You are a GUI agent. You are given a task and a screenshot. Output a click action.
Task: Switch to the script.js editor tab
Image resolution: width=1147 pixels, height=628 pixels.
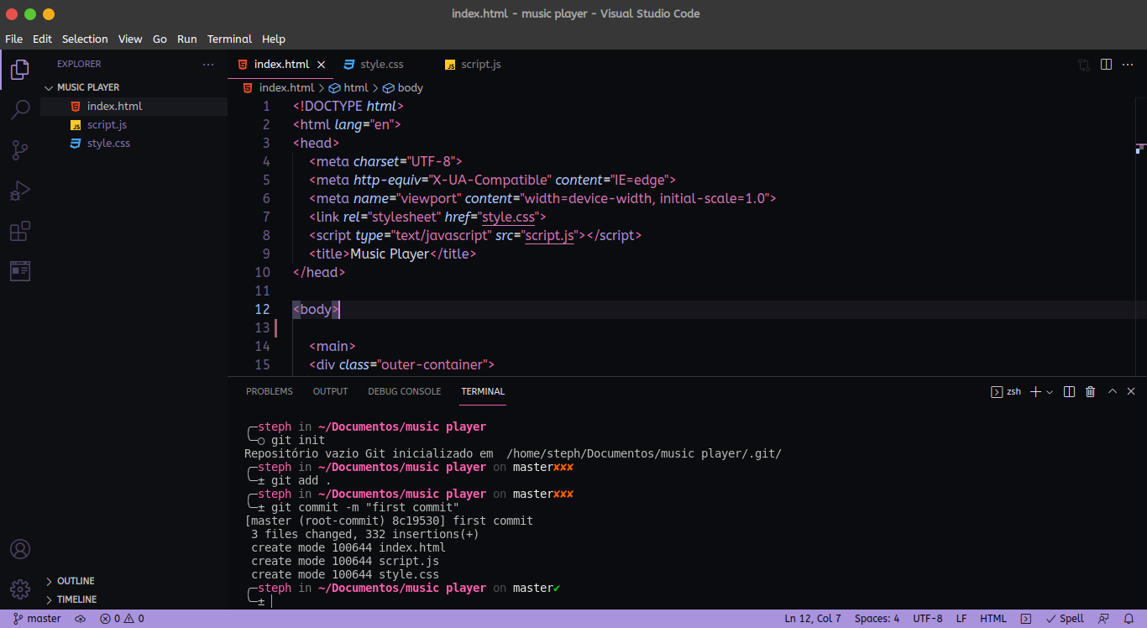[x=481, y=65]
